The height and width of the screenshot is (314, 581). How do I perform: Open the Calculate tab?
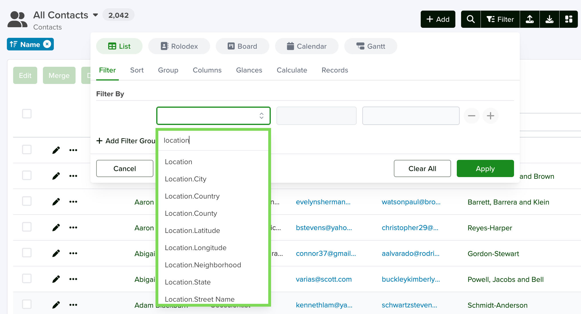point(292,70)
